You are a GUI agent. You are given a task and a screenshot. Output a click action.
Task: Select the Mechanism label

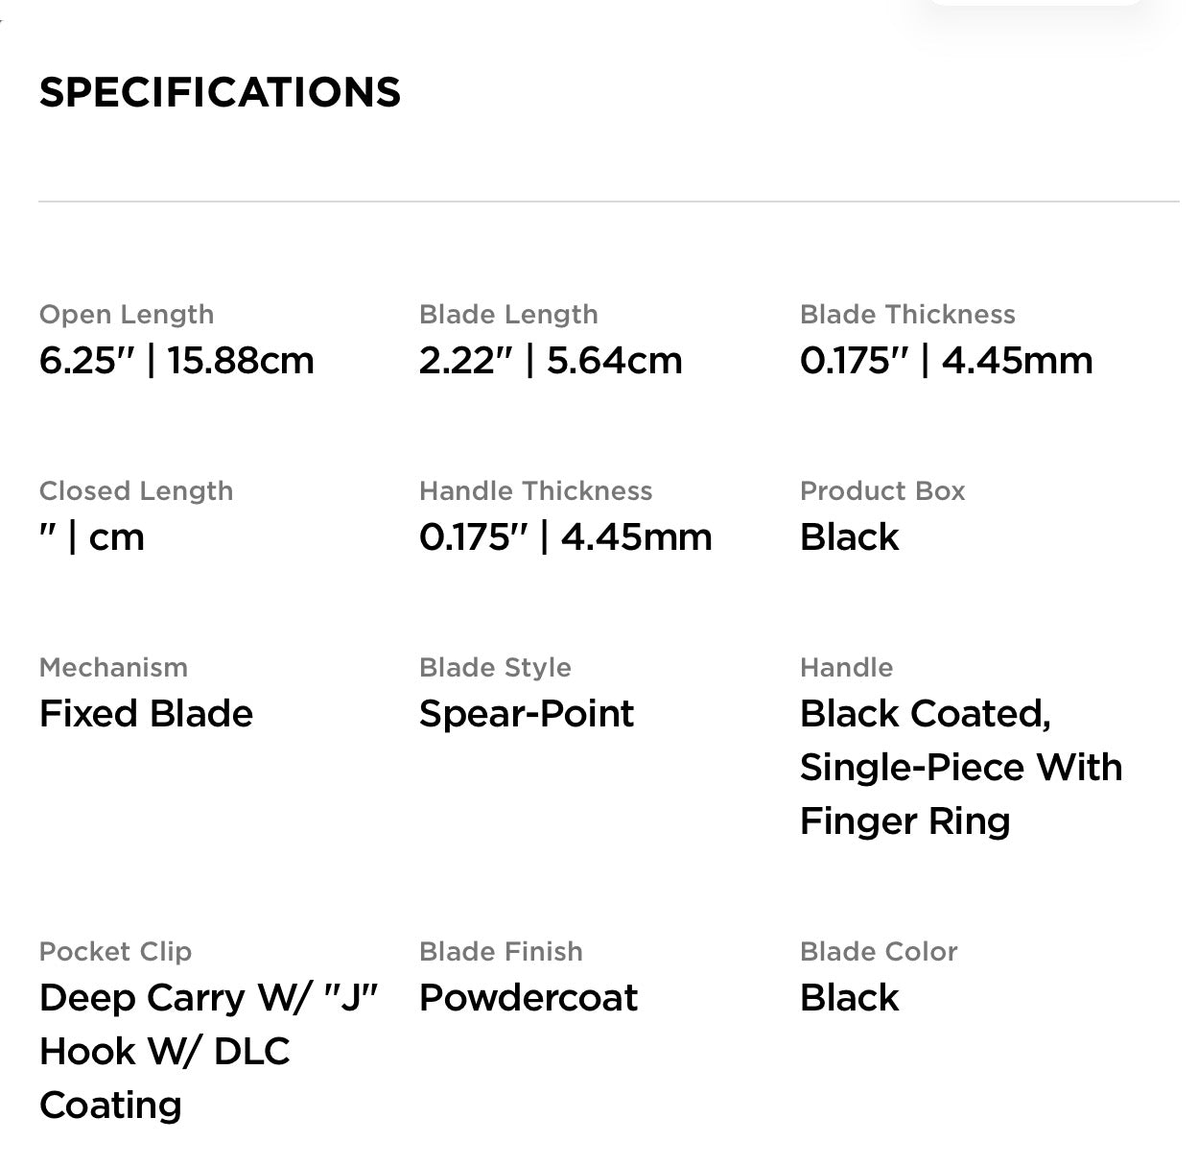point(113,668)
